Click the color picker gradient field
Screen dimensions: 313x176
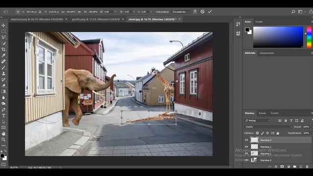tap(278, 37)
